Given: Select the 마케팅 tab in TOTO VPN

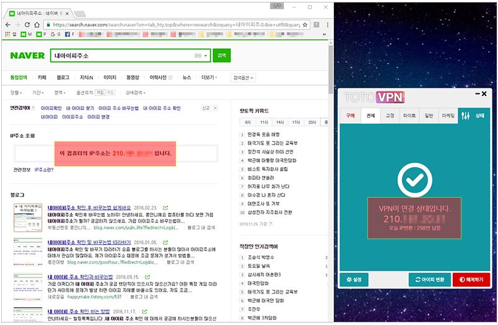Looking at the screenshot, I should [x=448, y=116].
